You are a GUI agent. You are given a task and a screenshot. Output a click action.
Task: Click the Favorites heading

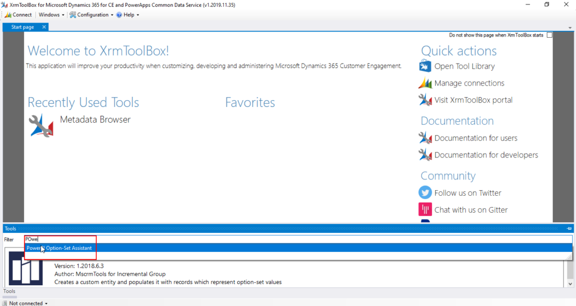click(250, 102)
